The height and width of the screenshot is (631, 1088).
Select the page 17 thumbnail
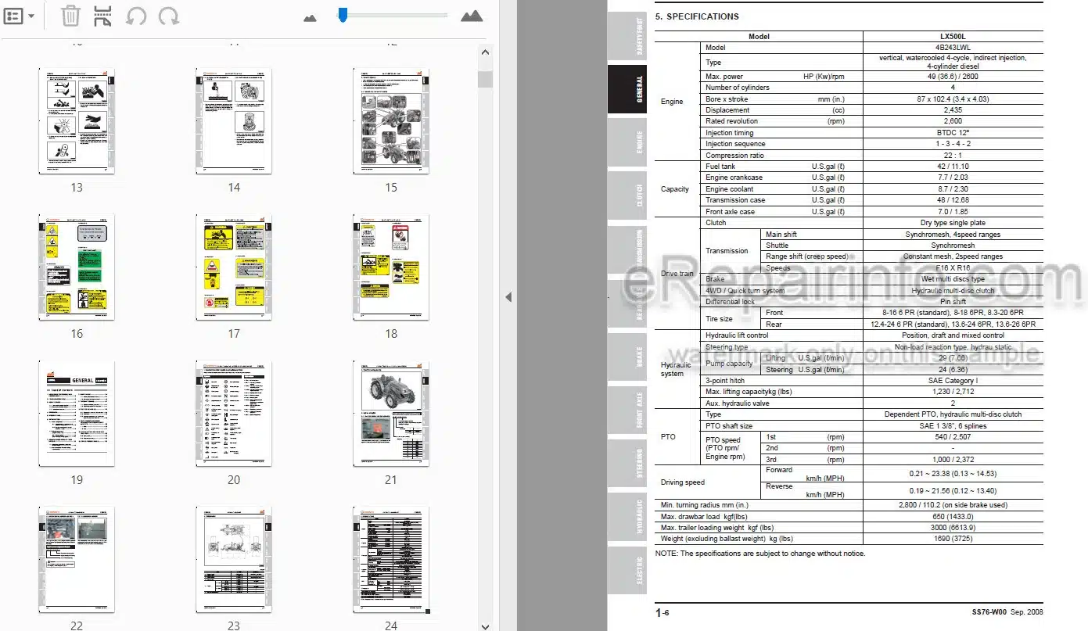[x=234, y=267]
